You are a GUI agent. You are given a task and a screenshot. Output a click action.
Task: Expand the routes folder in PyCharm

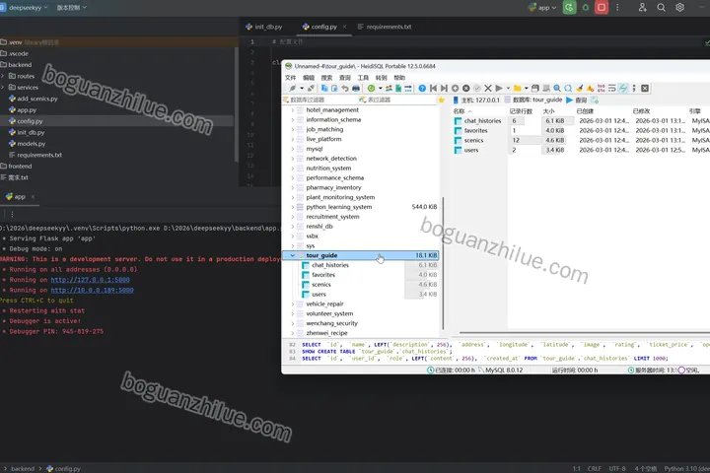[3, 76]
